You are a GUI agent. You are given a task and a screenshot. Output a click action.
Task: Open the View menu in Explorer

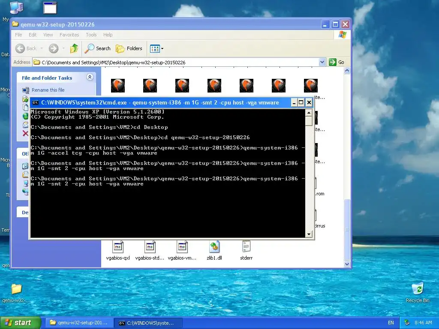pos(48,35)
